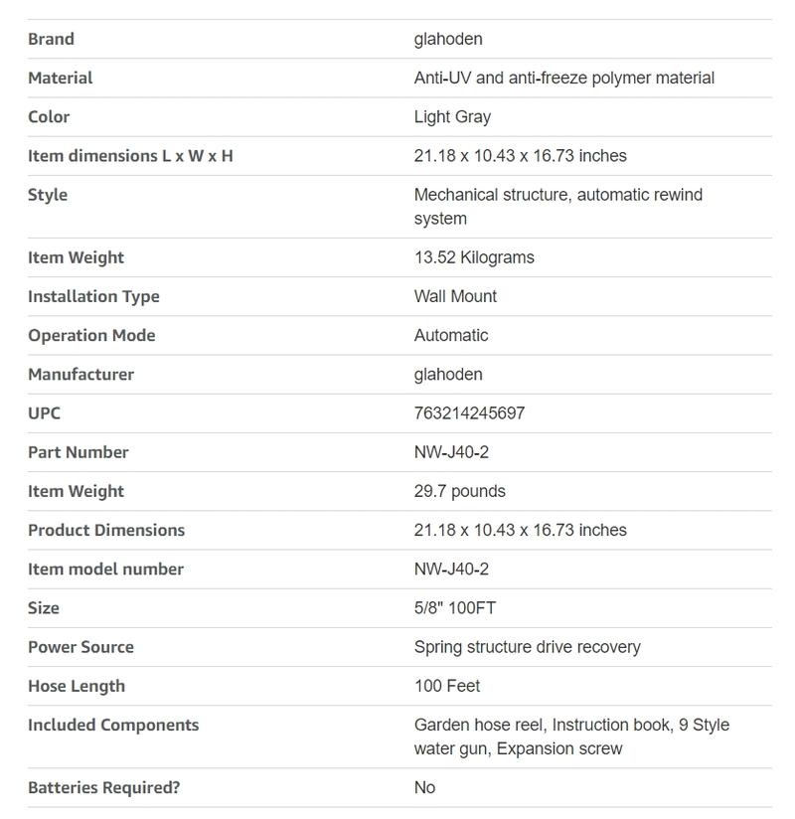Click the Operation Mode label

pyautogui.click(x=91, y=335)
